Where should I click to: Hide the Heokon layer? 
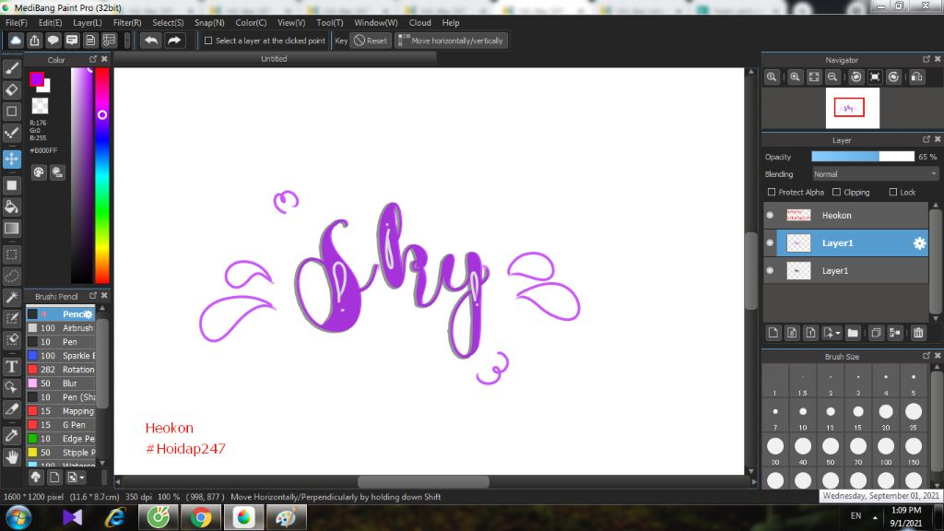tap(770, 215)
